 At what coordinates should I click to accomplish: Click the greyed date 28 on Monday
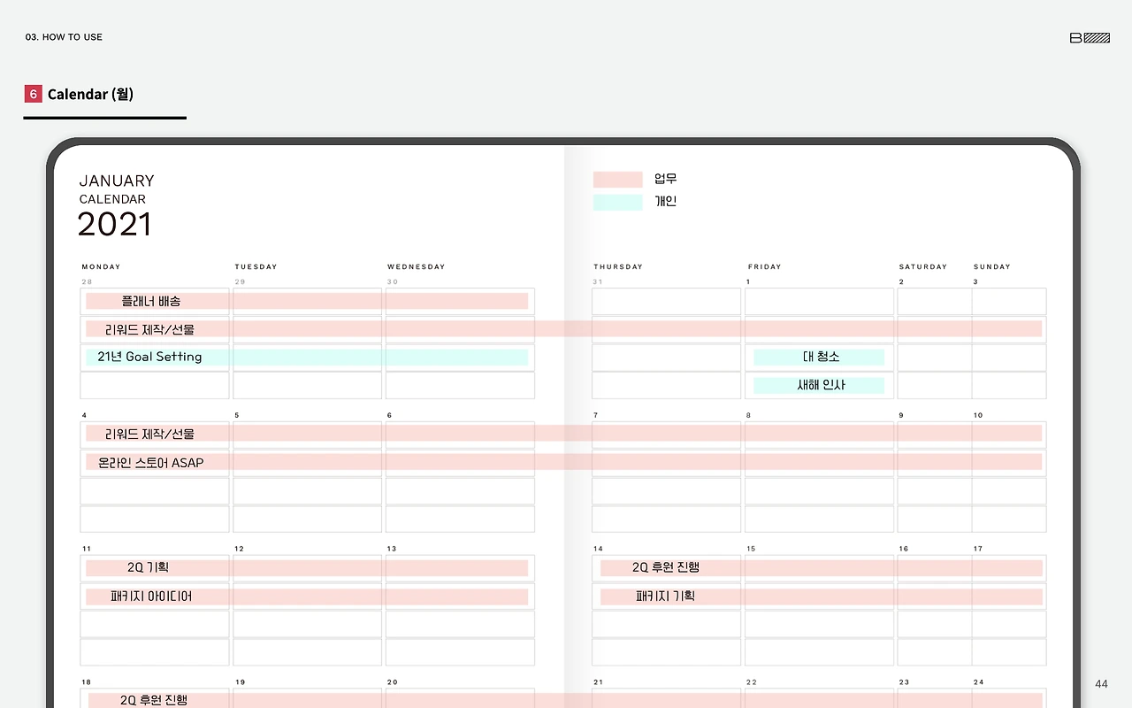pos(87,282)
